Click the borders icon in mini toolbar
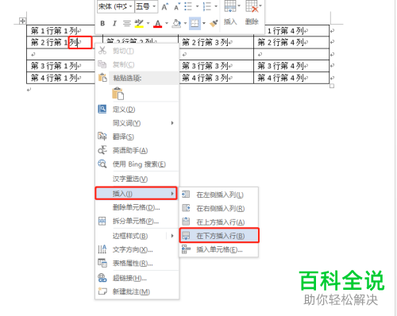397x316 pixels. pos(195,24)
